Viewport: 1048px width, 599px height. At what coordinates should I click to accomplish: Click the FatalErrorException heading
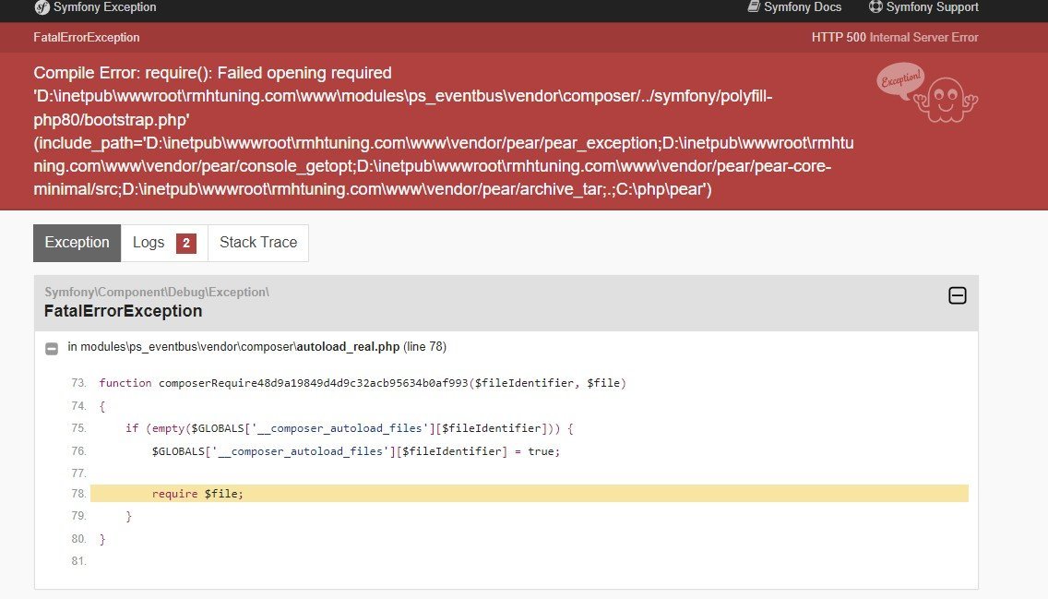(x=123, y=311)
